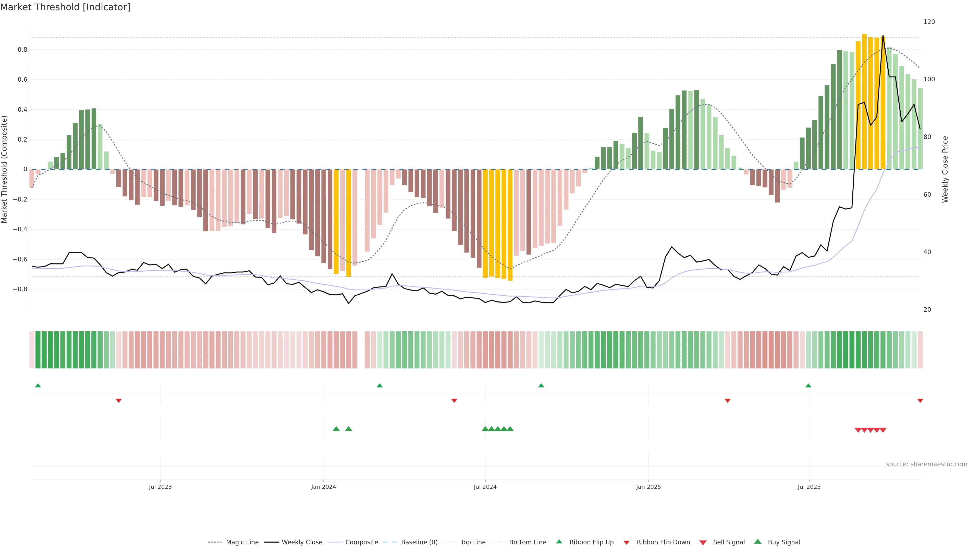Click the Buy Signal legend marker

pos(757,542)
